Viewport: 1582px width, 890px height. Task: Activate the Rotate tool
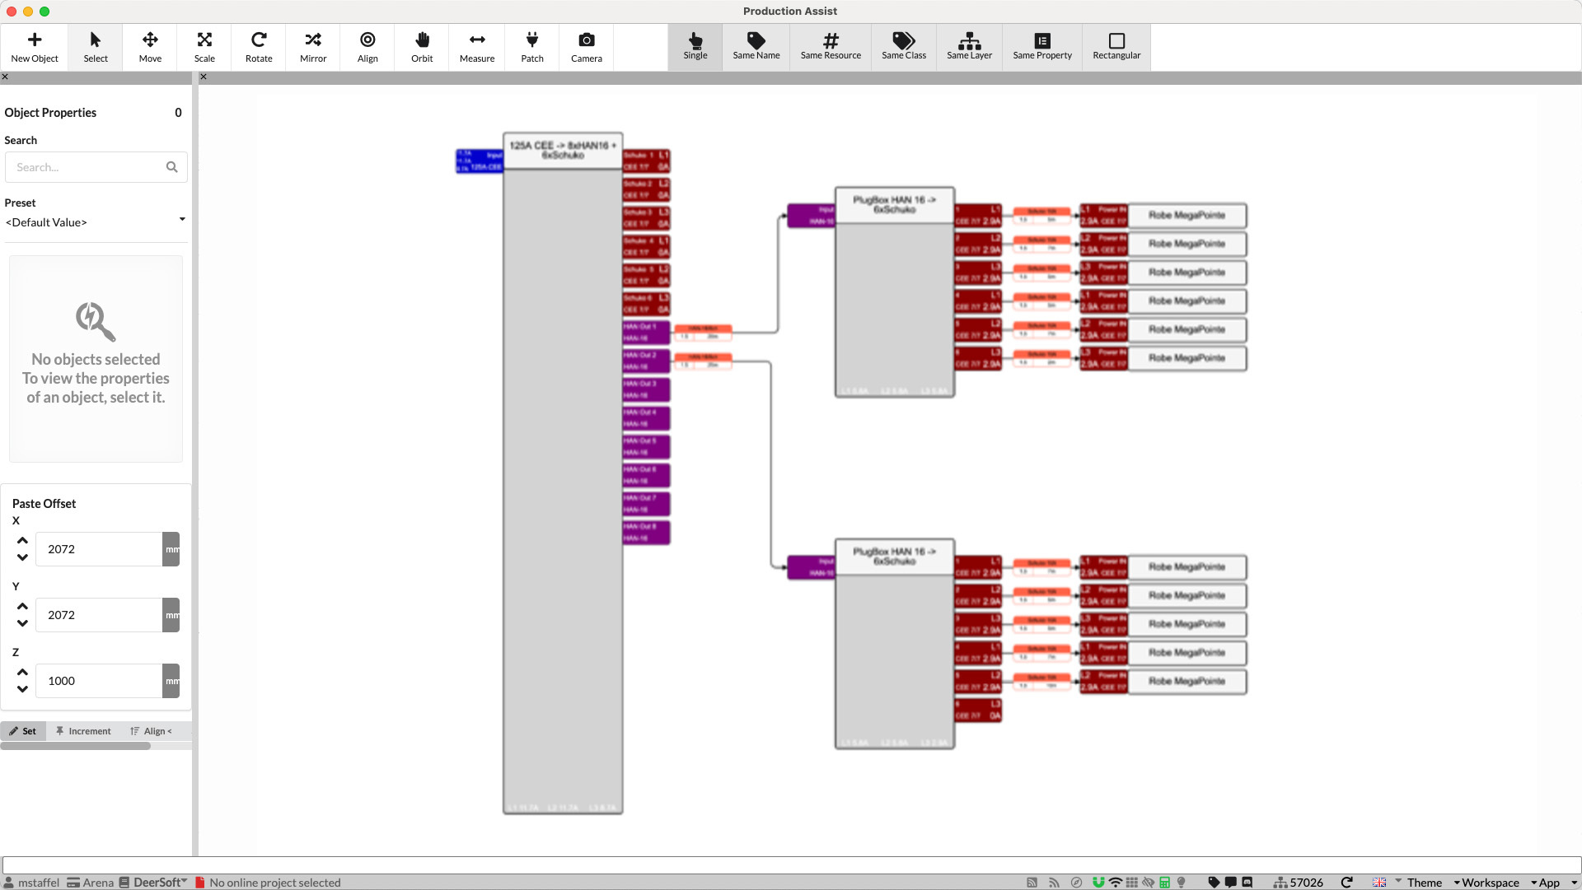click(x=259, y=47)
